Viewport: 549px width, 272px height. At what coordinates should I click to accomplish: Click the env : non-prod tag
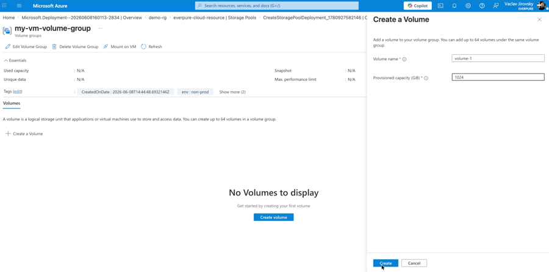click(195, 92)
